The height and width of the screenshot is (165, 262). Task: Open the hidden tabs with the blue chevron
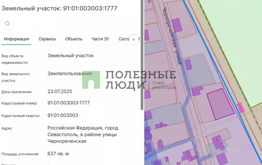[134, 39]
